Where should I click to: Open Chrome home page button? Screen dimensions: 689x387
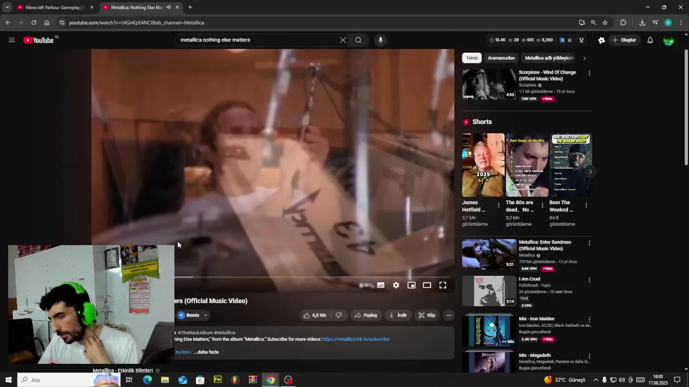pos(47,23)
